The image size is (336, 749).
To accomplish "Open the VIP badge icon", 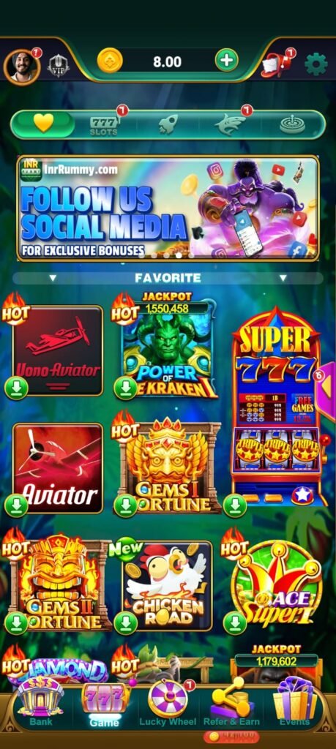I will 59,66.
